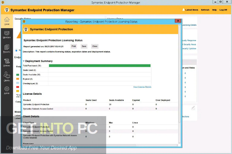Image resolution: width=232 pixels, height=154 pixels.
Task: Open the Security Response link in the Home window
Action: pos(189,40)
